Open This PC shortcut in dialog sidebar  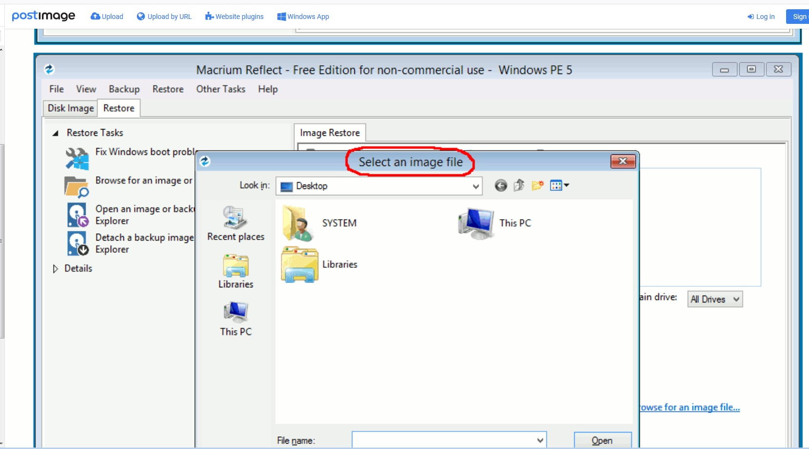click(236, 319)
